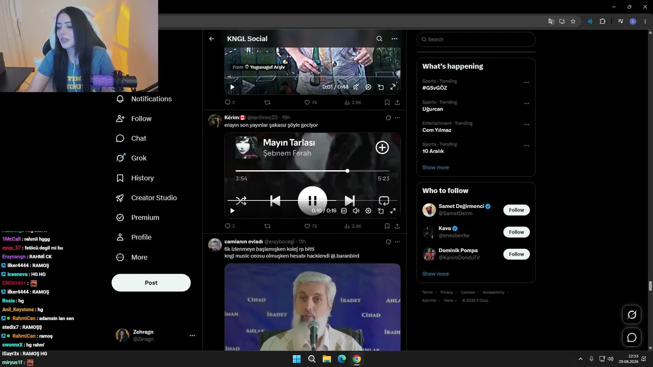Open Grok actions on Kérim's post
Viewport: 653px width, 367px height.
[388, 118]
